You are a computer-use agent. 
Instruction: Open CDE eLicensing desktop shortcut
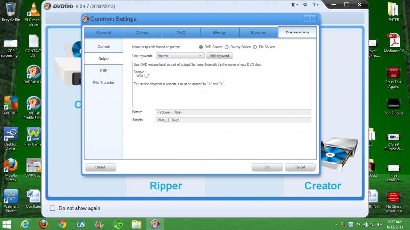pyautogui.click(x=11, y=47)
